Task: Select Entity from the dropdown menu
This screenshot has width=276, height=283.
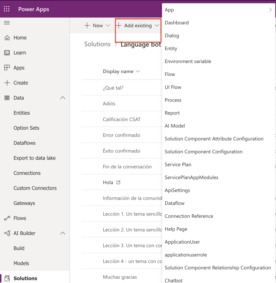Action: tap(171, 48)
